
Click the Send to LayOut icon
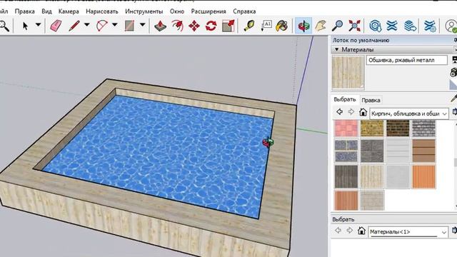(410, 26)
